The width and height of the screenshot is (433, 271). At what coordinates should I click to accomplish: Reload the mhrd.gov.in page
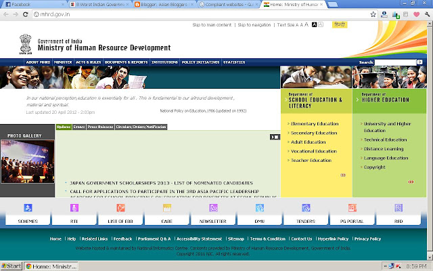[26, 14]
